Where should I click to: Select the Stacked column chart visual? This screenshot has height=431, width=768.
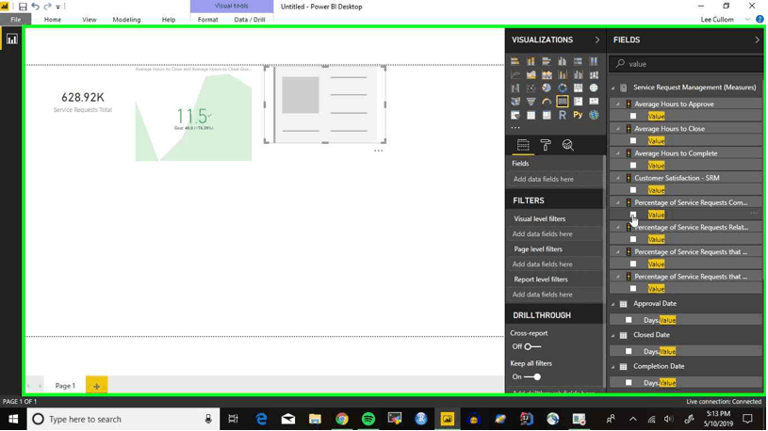tap(531, 62)
